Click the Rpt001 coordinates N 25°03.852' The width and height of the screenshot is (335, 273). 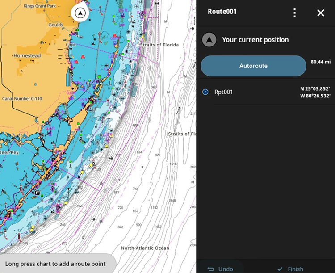(315, 89)
